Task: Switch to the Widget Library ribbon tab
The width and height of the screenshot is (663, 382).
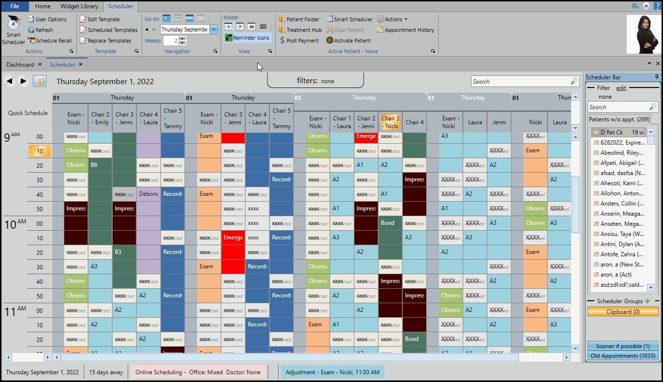Action: [x=79, y=6]
